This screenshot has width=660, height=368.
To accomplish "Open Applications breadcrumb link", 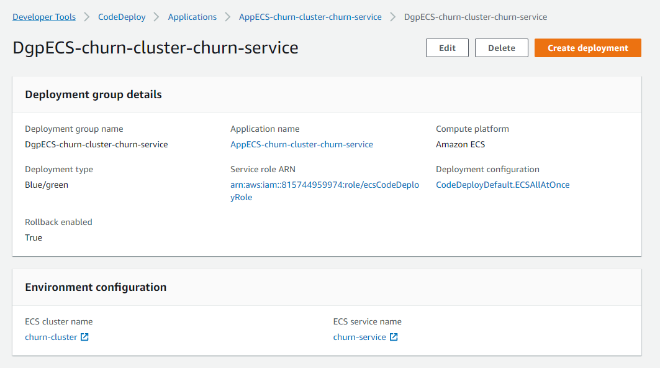I will click(192, 17).
